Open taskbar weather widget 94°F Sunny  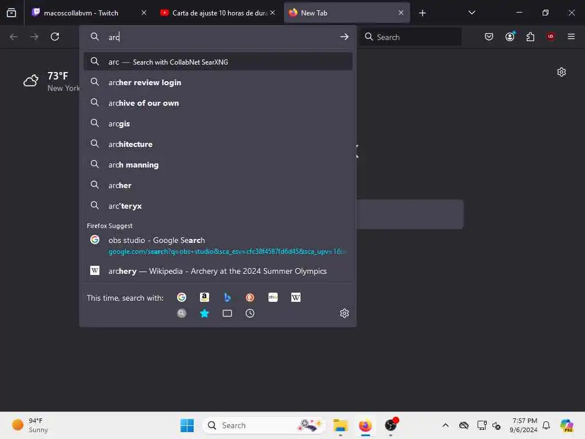tap(30, 425)
